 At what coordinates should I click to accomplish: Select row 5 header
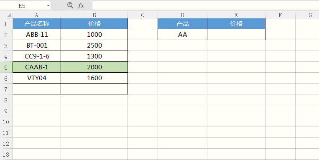[6, 67]
